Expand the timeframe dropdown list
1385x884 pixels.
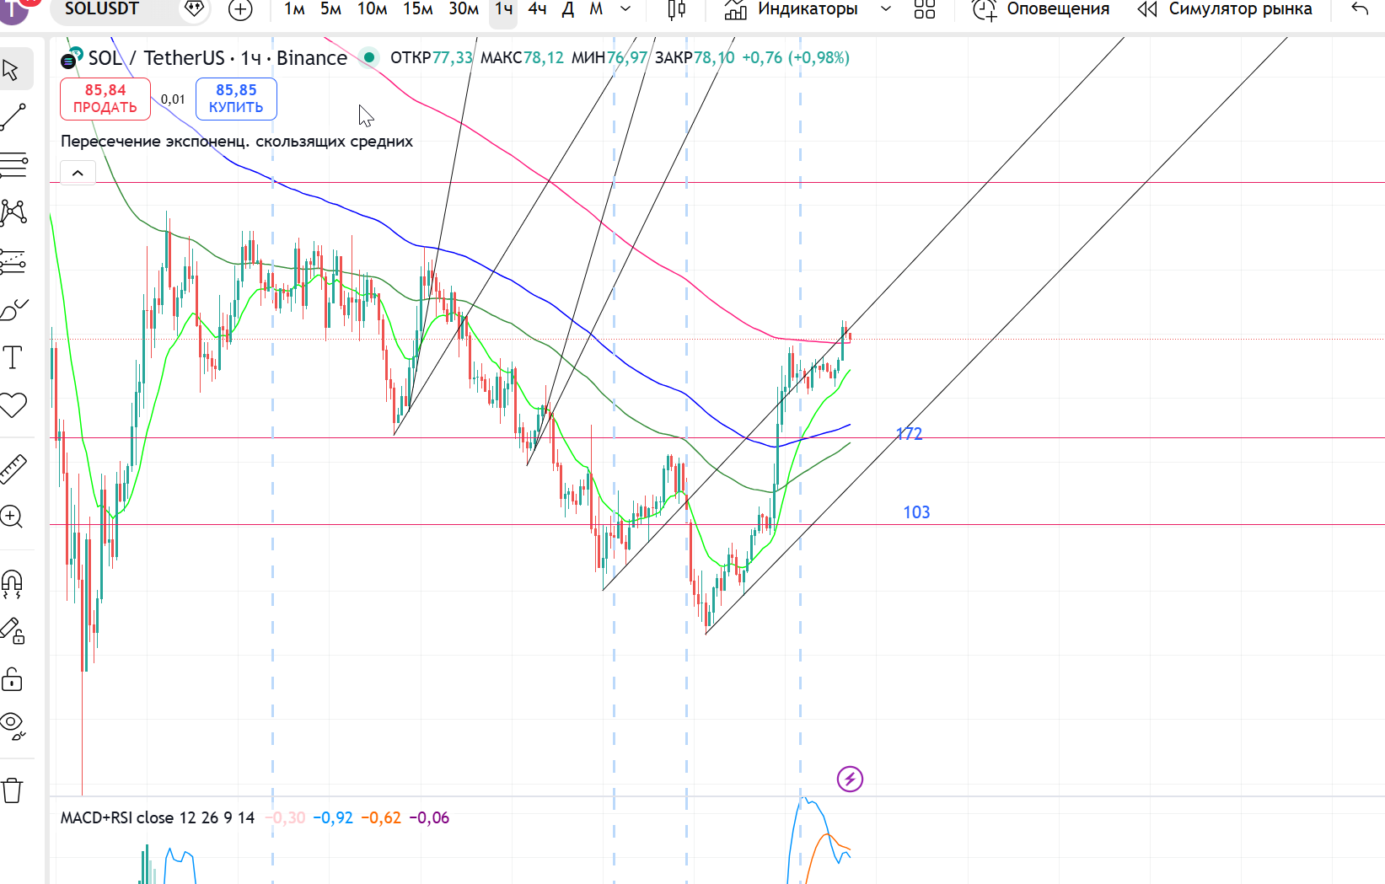coord(625,9)
